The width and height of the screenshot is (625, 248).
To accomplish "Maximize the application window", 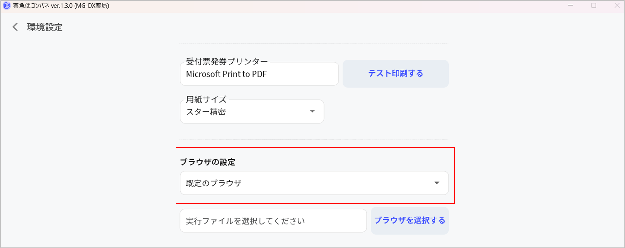I will pyautogui.click(x=594, y=6).
